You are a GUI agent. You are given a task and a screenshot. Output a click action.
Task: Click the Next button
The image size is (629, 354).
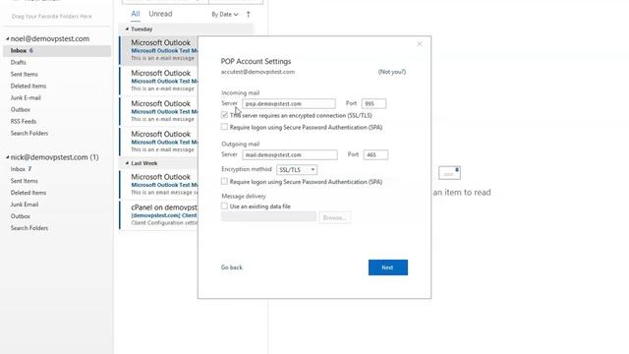[x=388, y=267]
